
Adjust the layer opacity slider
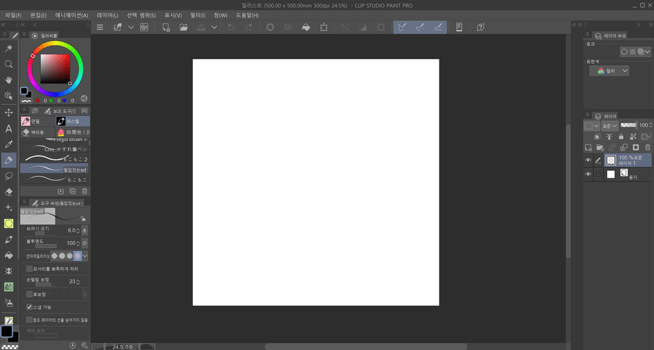pyautogui.click(x=628, y=125)
